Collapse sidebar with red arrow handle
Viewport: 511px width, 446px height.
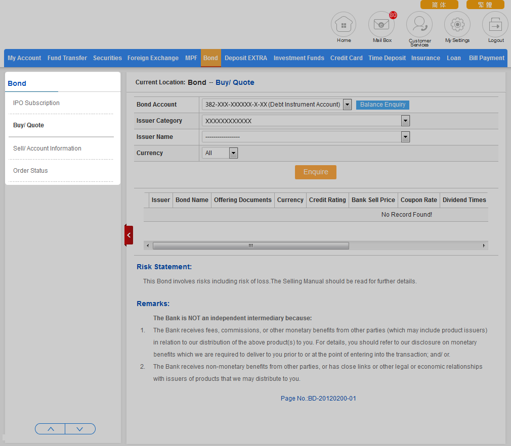pyautogui.click(x=129, y=235)
